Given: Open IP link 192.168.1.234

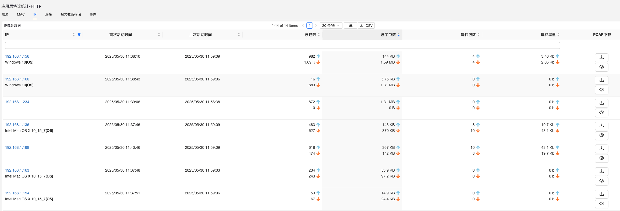Looking at the screenshot, I should tap(17, 102).
